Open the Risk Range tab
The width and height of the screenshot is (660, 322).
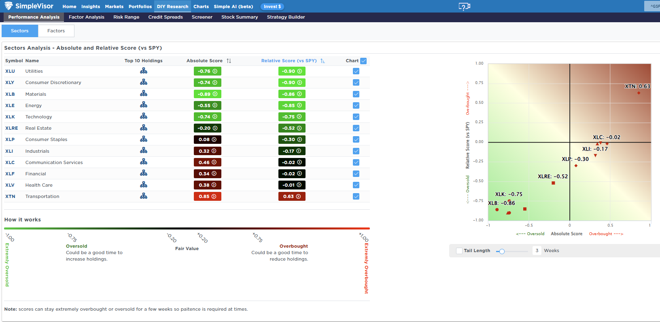(126, 17)
